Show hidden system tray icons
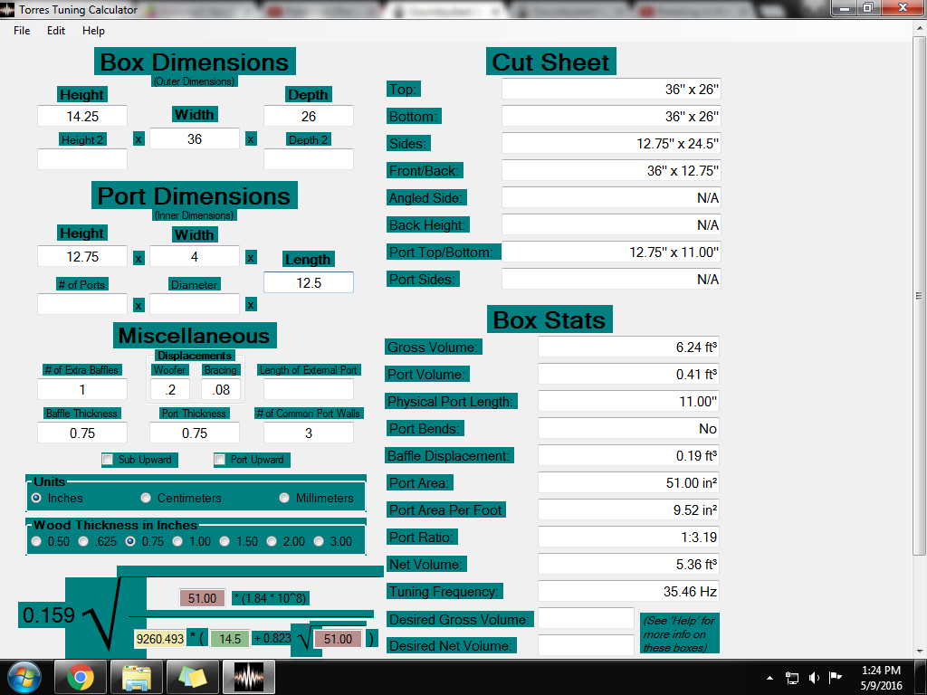This screenshot has width=927, height=695. (x=769, y=678)
